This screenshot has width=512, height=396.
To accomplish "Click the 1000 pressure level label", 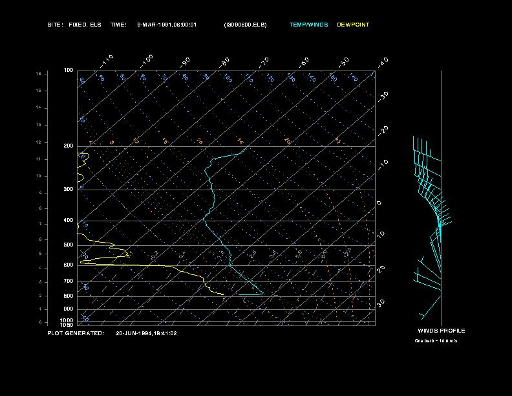I will point(67,320).
